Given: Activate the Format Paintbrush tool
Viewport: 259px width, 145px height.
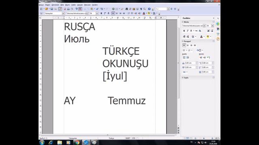Looking at the screenshot, I should pos(97,9).
